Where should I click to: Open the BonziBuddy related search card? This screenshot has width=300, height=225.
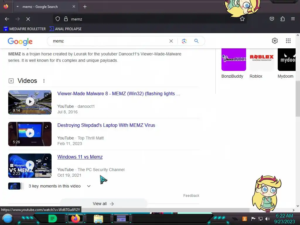click(x=233, y=63)
